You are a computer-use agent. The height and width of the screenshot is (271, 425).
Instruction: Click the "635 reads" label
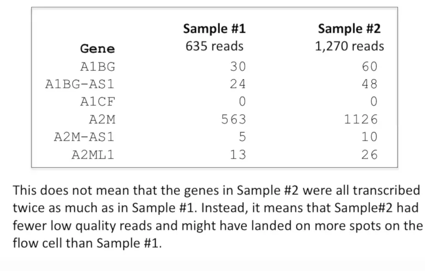tap(214, 46)
